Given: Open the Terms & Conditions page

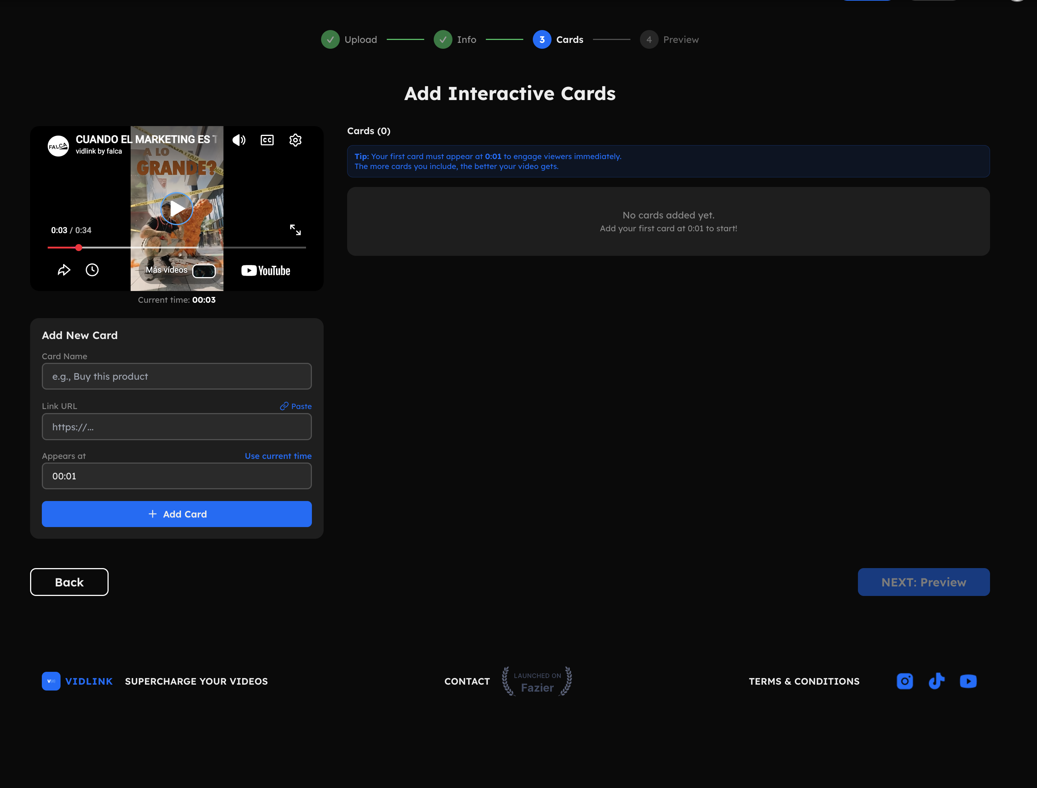Looking at the screenshot, I should click(x=804, y=681).
